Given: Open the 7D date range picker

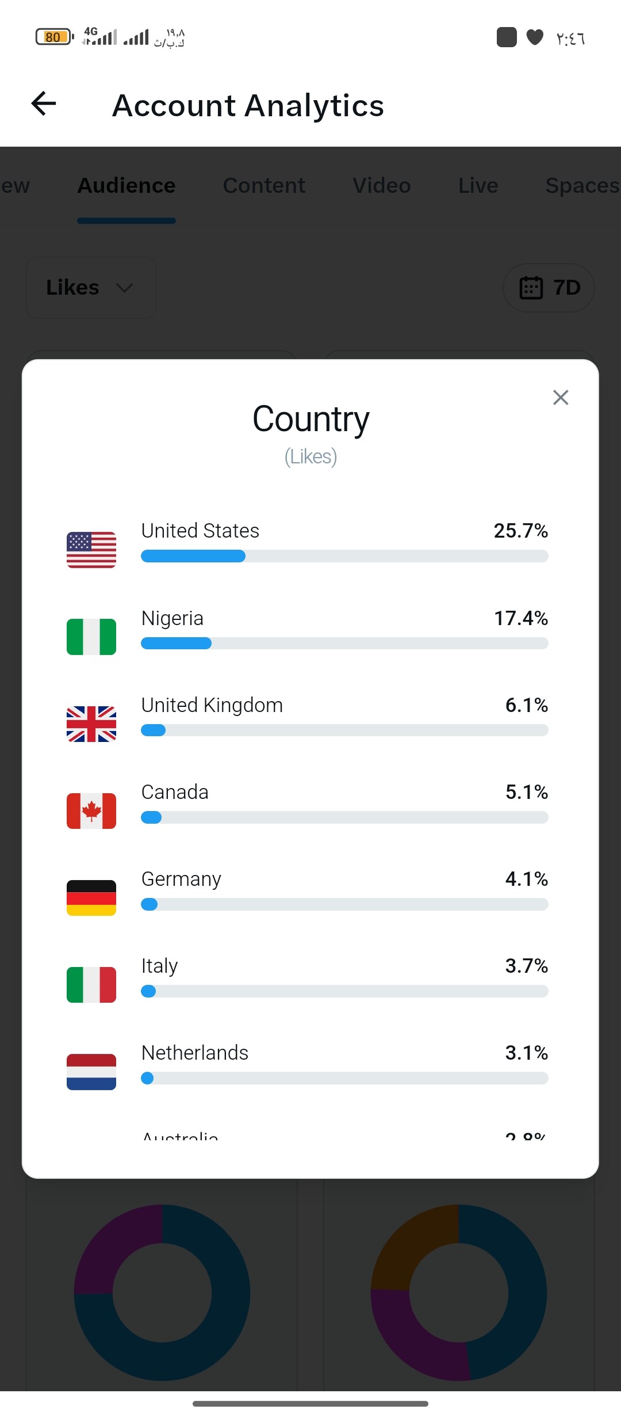Looking at the screenshot, I should pos(549,288).
